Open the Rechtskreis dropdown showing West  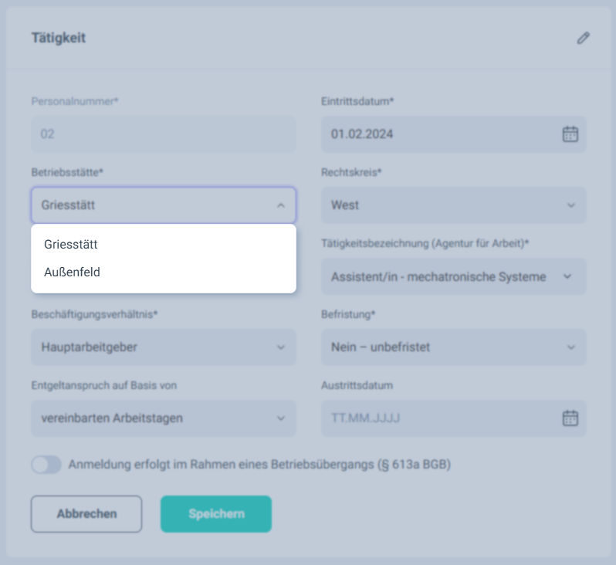pos(453,205)
